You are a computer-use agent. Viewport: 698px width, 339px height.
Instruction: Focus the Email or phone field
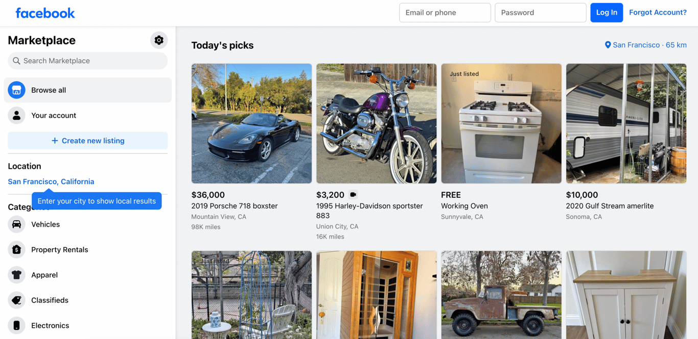click(x=445, y=12)
